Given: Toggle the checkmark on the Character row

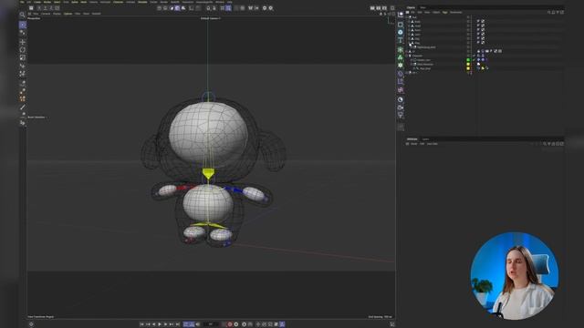Looking at the screenshot, I should click(x=474, y=56).
